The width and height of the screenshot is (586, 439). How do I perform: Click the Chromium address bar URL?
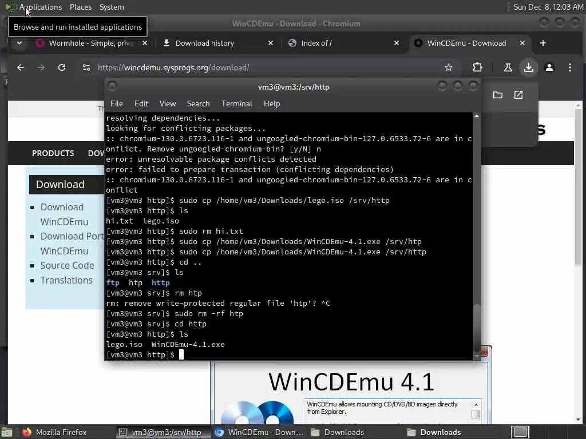(173, 67)
